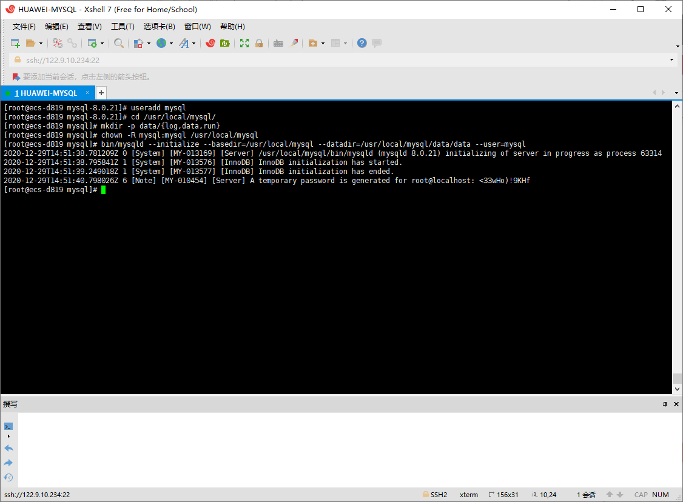
Task: Click the Lock screen padlock icon
Action: [x=259, y=43]
